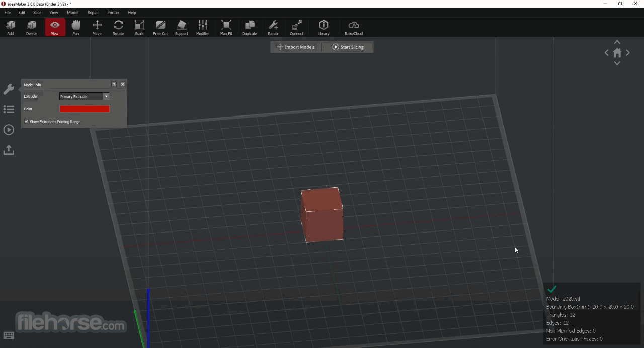This screenshot has width=644, height=348.
Task: Click the Max Fit icon
Action: tap(226, 27)
